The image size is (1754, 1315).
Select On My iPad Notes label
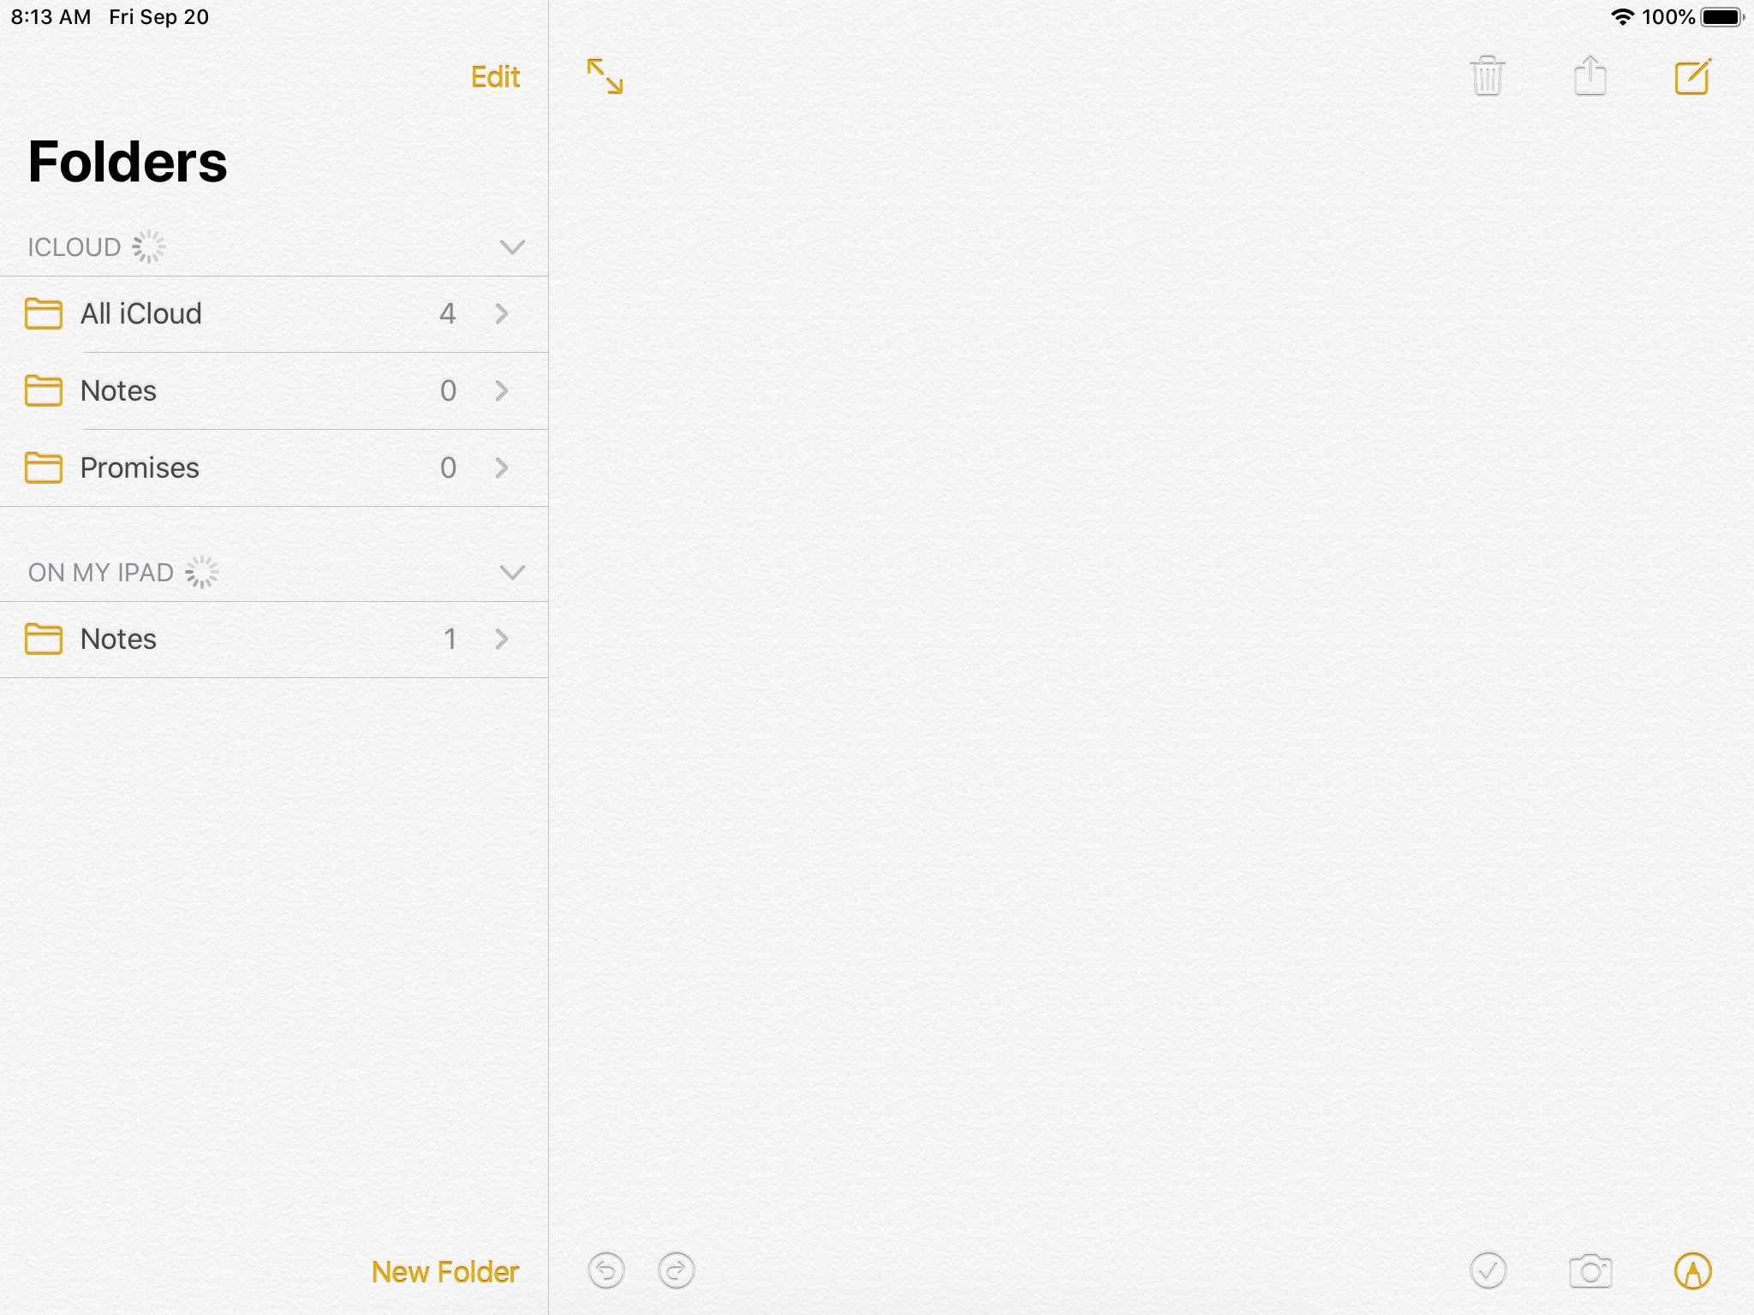[118, 640]
